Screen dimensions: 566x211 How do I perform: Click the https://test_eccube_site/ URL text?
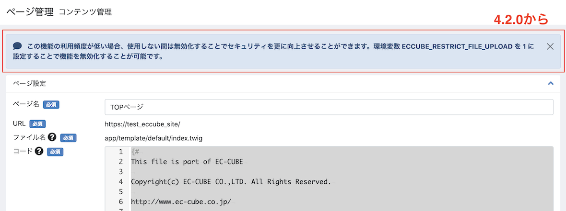[x=142, y=124]
